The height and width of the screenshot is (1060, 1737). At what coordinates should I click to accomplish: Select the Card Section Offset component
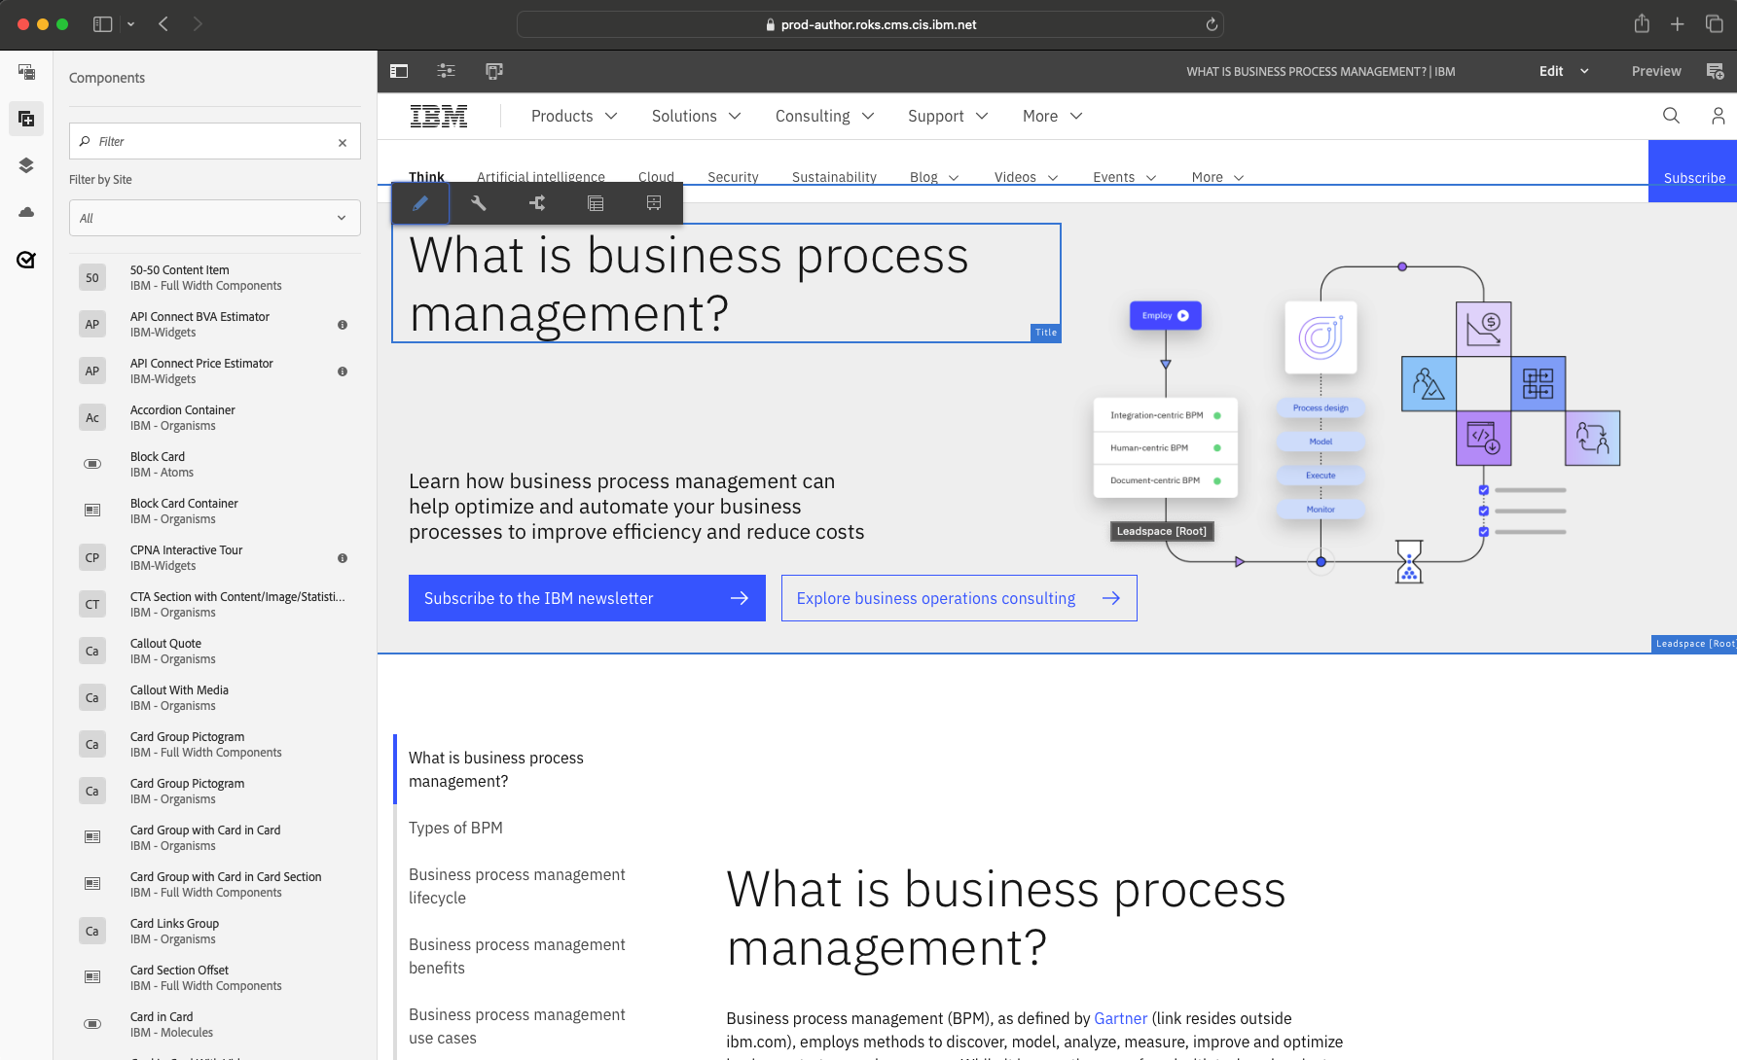pos(214,978)
